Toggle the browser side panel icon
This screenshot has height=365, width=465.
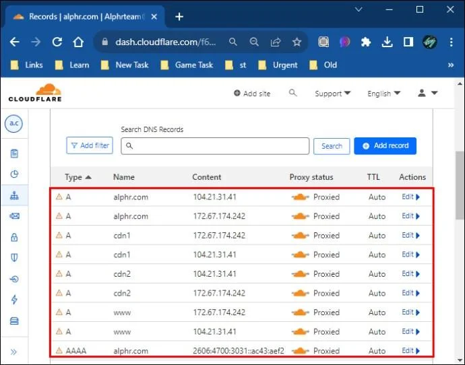[x=408, y=42]
